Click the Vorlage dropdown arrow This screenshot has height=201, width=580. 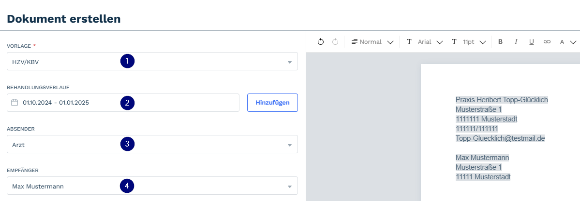(290, 62)
